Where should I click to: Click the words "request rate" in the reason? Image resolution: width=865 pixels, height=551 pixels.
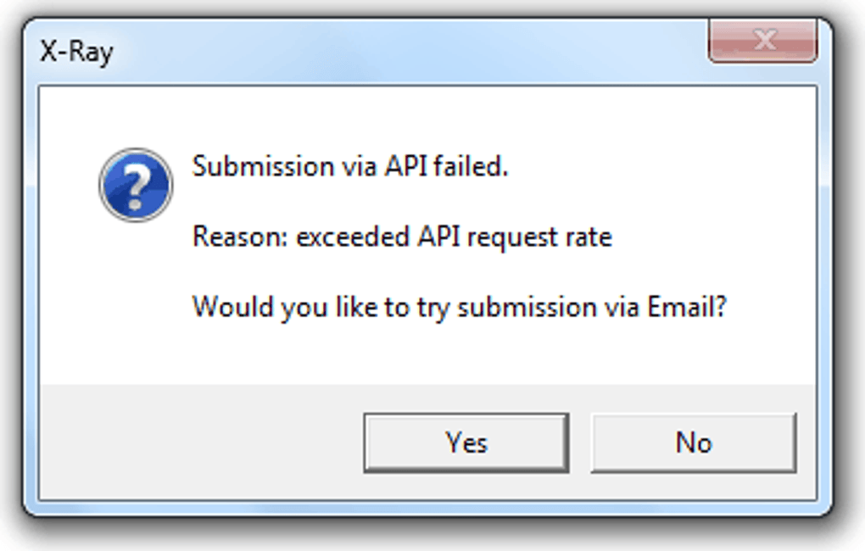tap(539, 237)
